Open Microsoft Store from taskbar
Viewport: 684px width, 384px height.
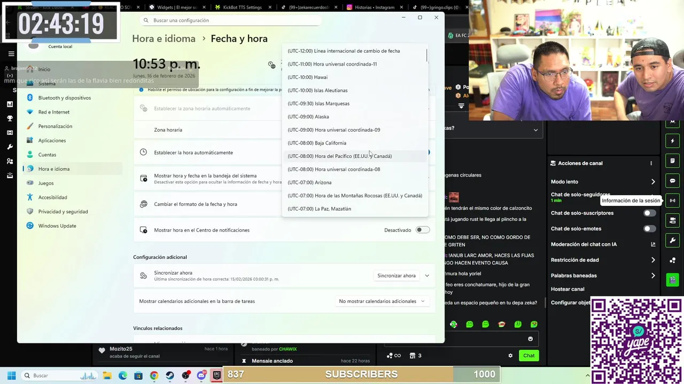[138, 375]
